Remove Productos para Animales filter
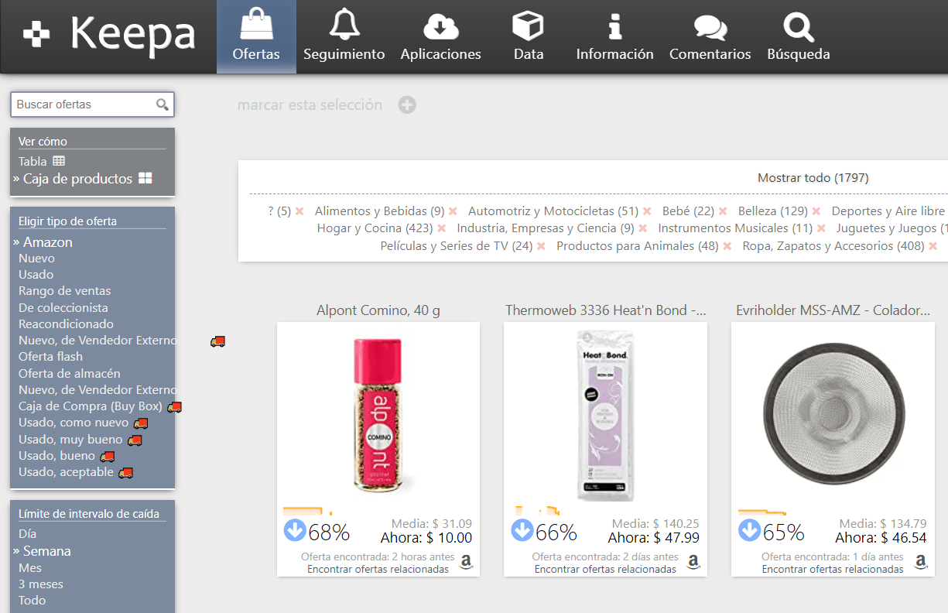Viewport: 948px width, 613px height. 727,246
